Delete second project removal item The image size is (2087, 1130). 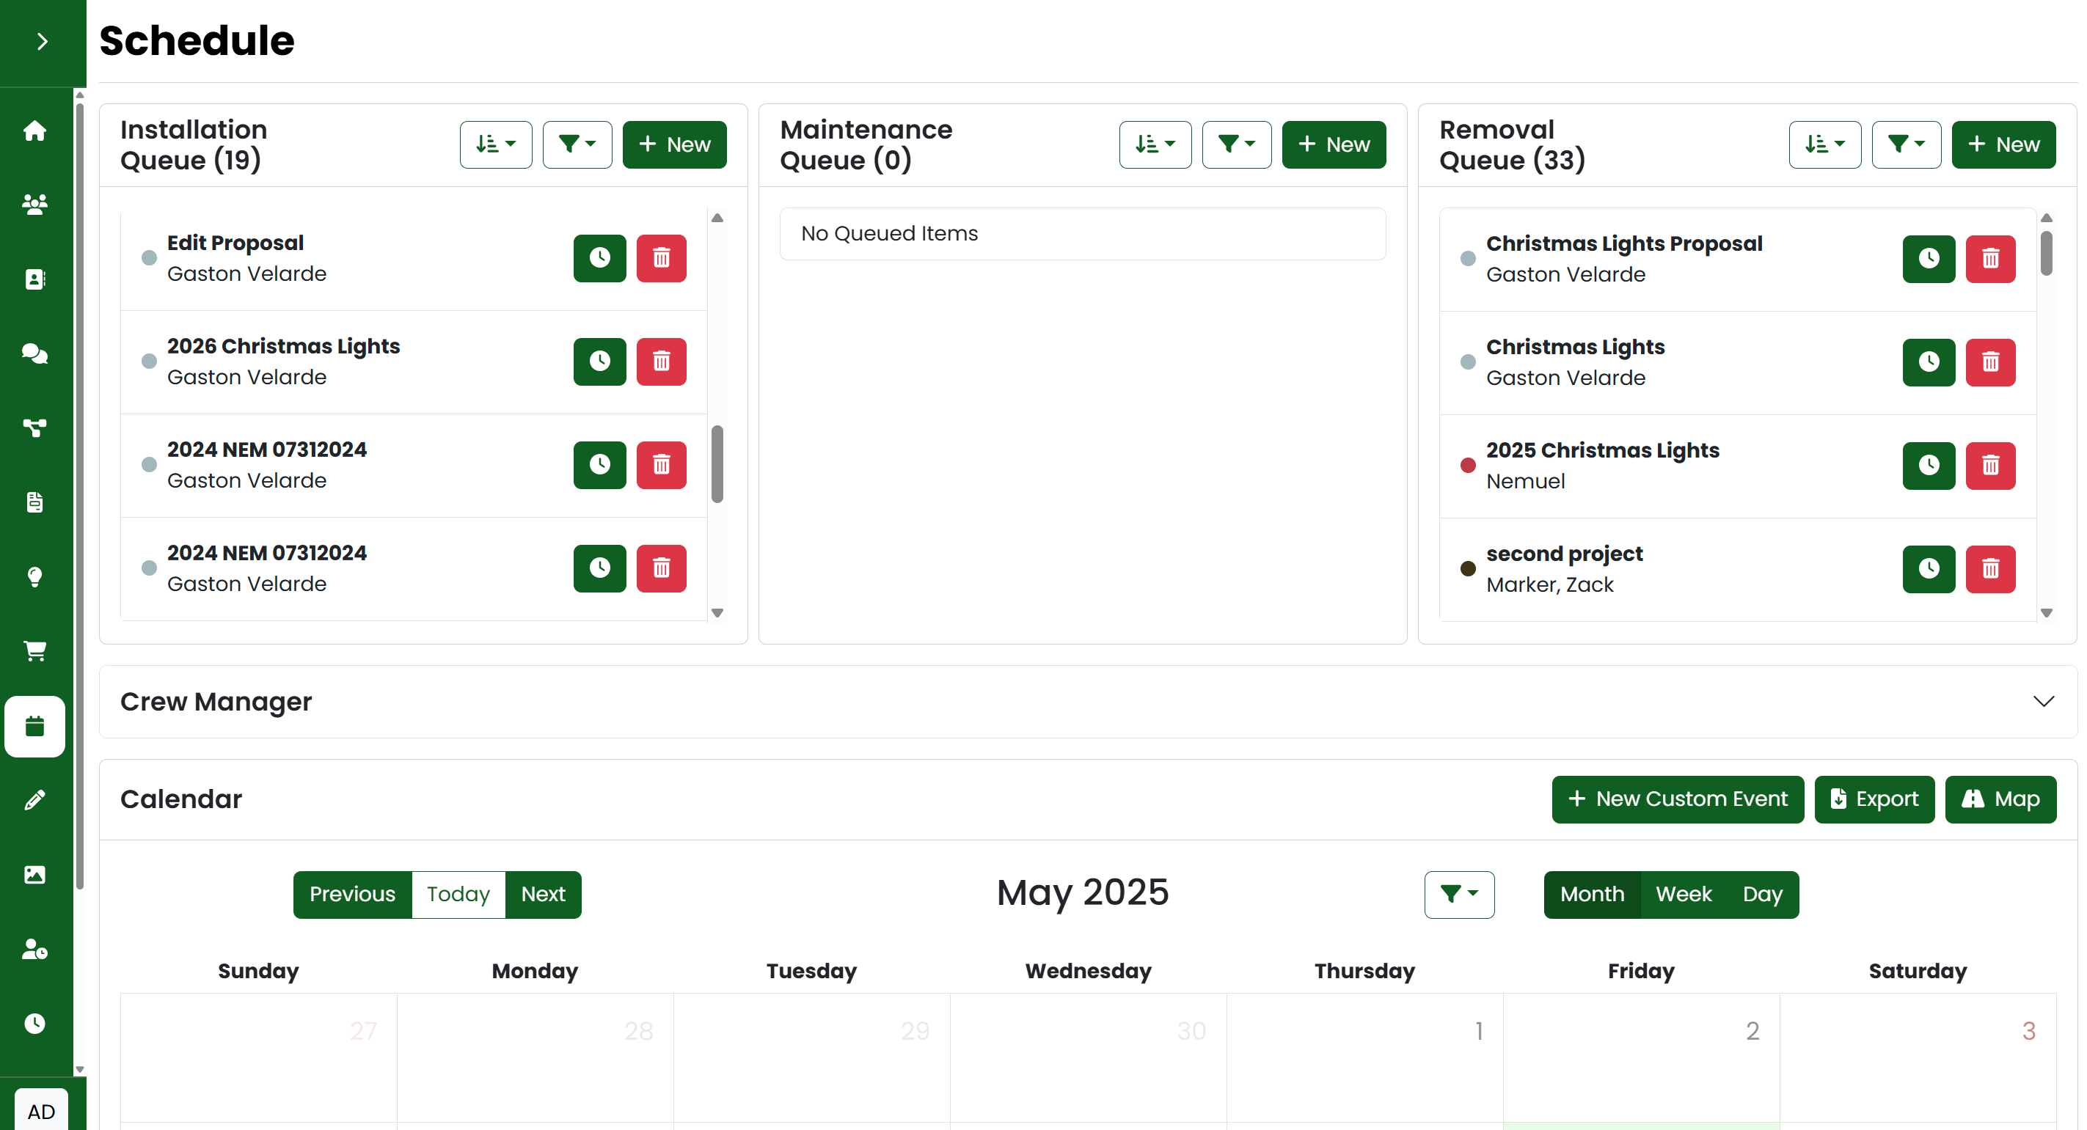point(1991,568)
